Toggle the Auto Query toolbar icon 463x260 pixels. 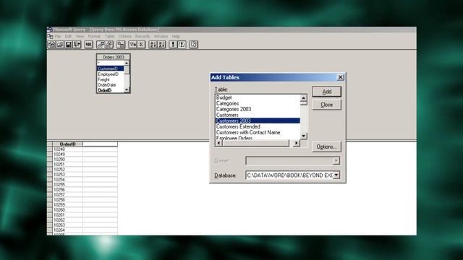click(182, 45)
